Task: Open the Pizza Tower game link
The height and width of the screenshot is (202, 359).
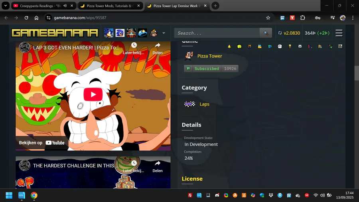Action: (209, 56)
